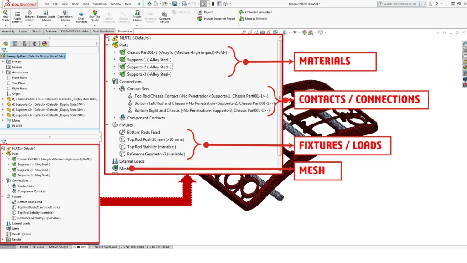Image resolution: width=467 pixels, height=263 pixels.
Task: Open the Fixtures Advisor tool
Action: [30, 16]
